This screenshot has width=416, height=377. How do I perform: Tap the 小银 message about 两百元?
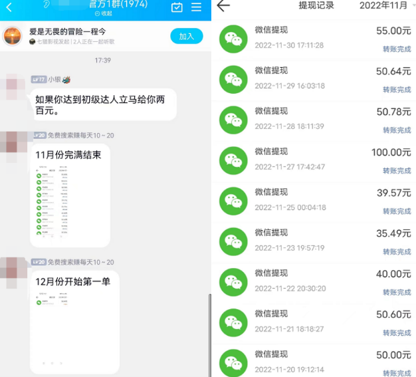[103, 104]
